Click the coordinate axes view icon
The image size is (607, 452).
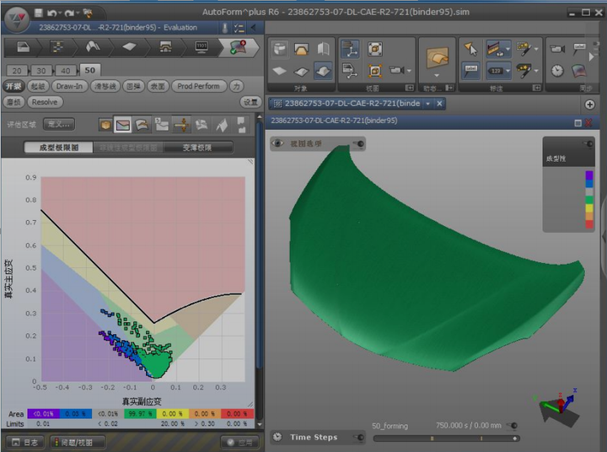350,50
